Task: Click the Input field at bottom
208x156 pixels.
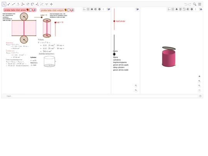Action: (x=102, y=96)
